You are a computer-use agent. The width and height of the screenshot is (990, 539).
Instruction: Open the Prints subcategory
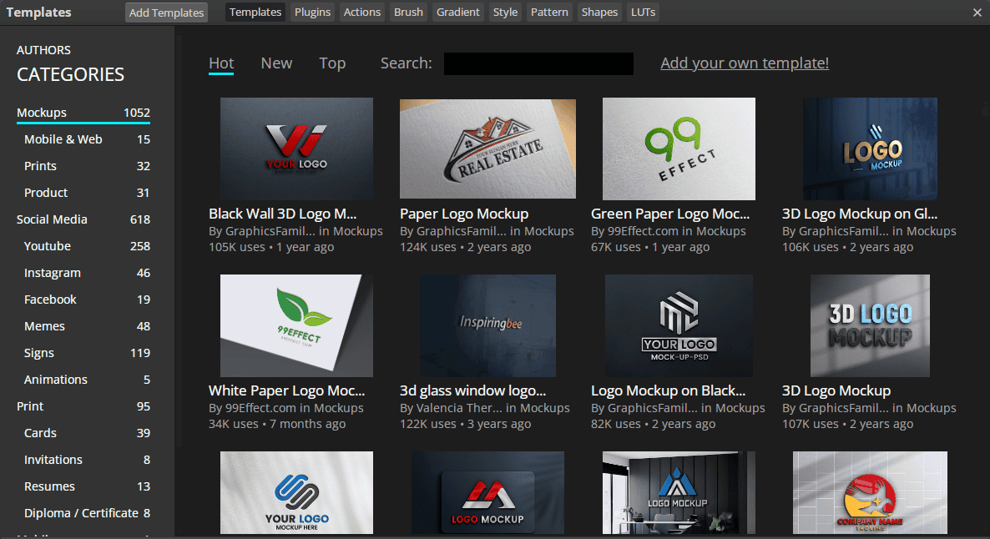tap(87, 166)
